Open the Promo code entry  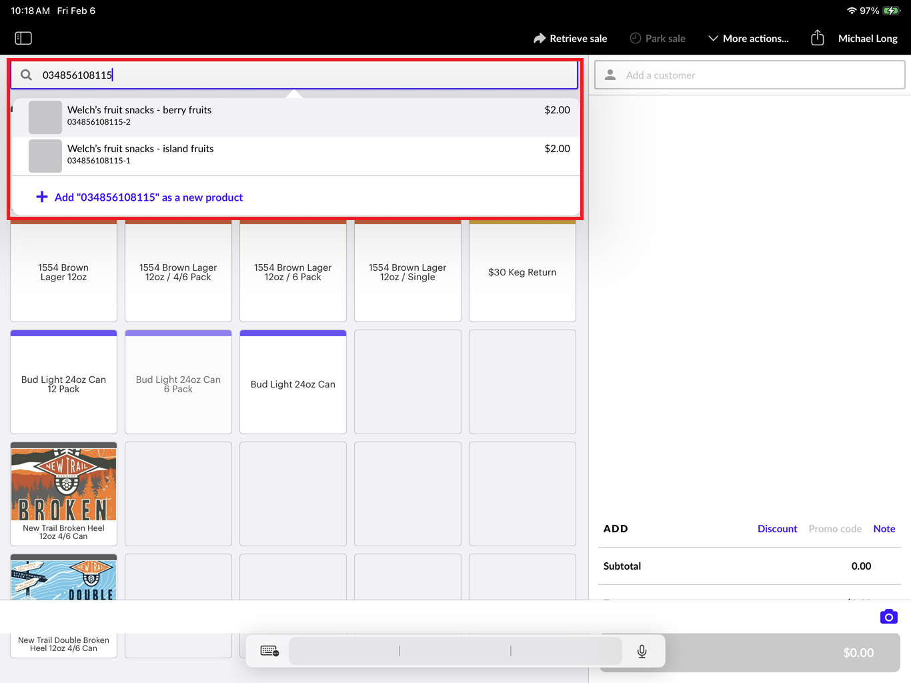click(835, 528)
